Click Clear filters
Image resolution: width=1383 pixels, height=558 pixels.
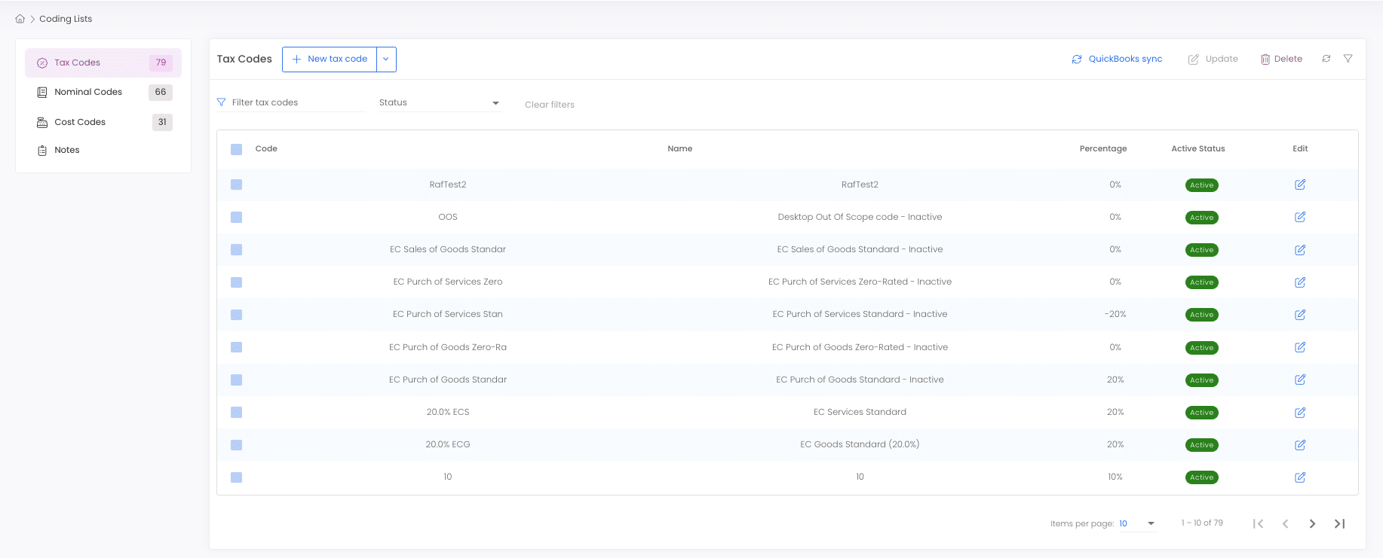[550, 105]
